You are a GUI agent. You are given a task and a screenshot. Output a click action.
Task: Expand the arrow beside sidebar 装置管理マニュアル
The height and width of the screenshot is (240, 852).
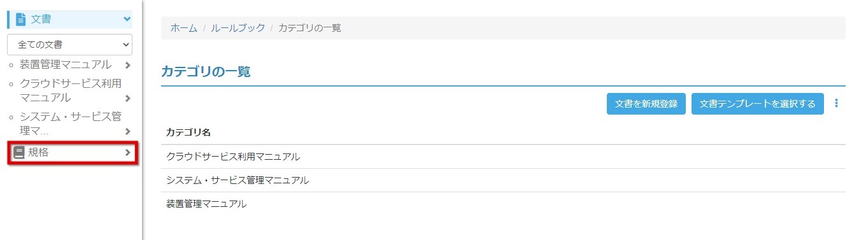[x=128, y=65]
